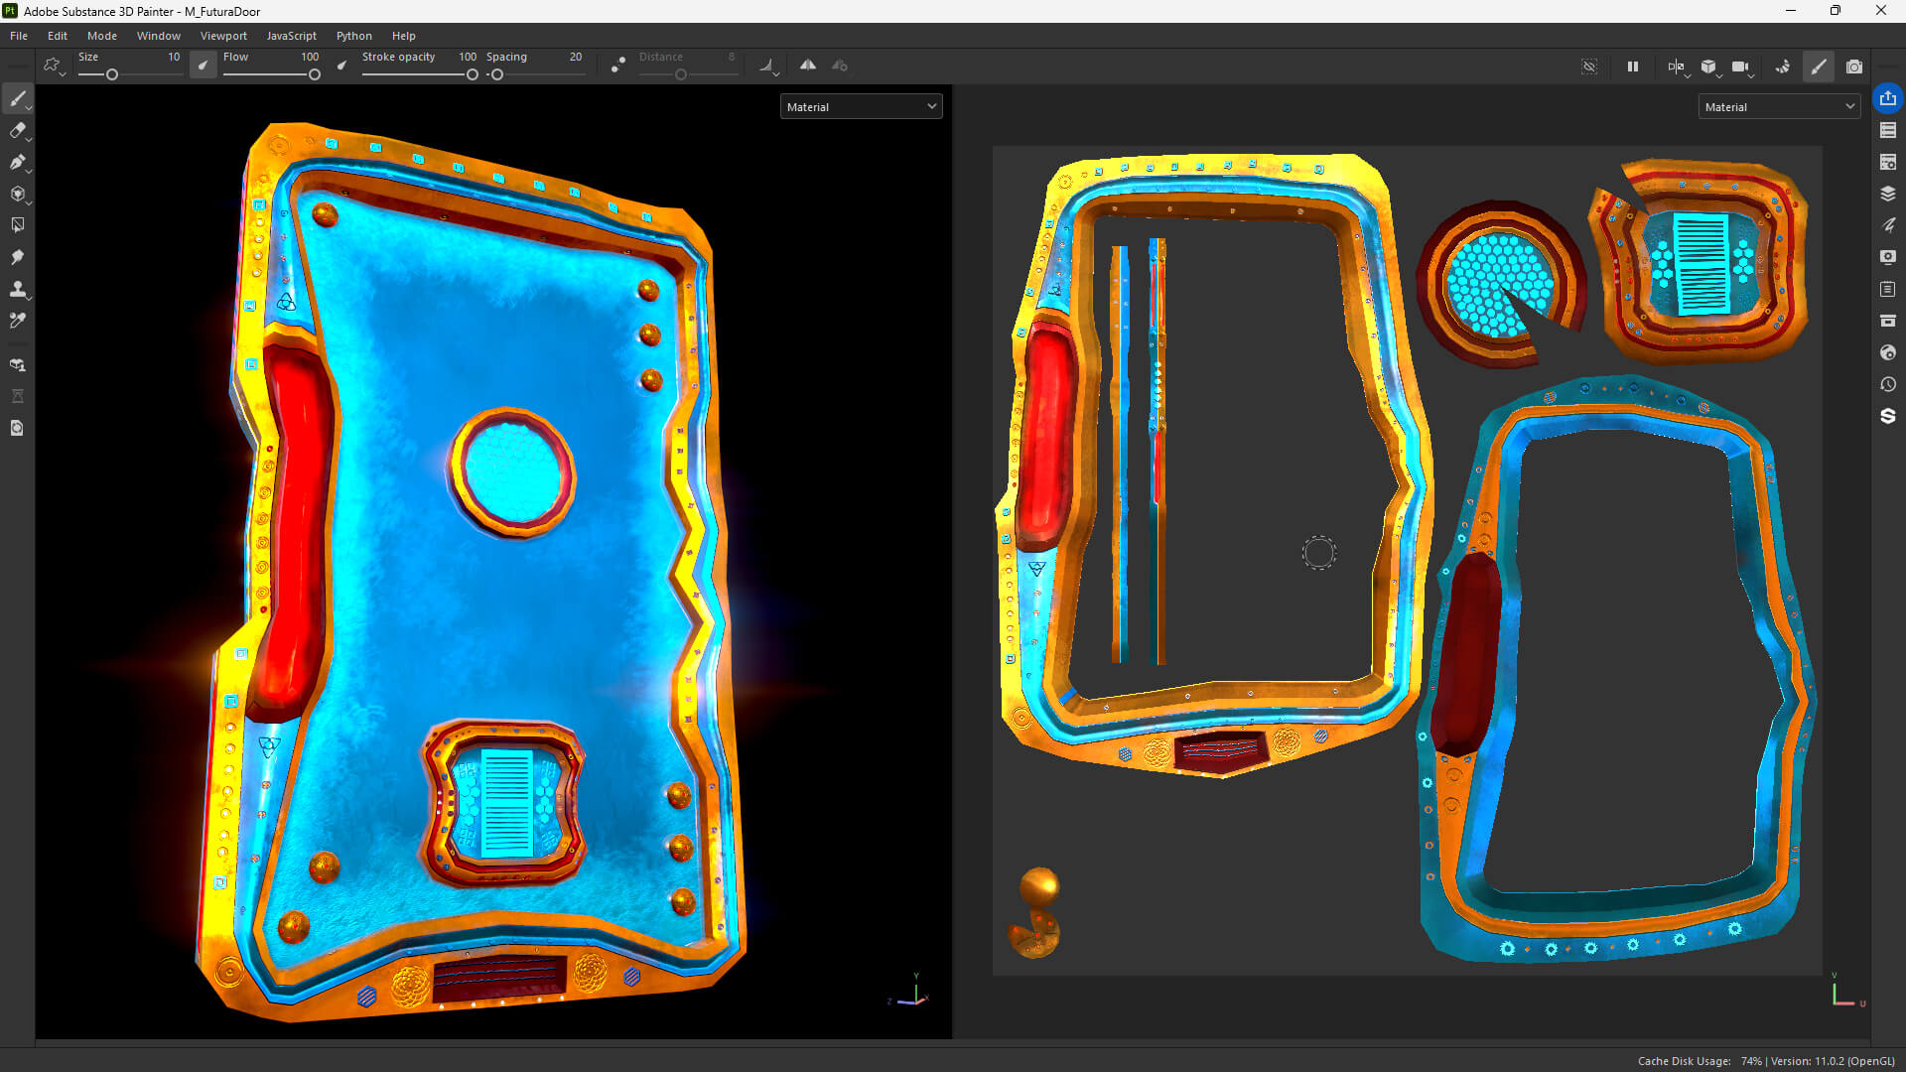This screenshot has height=1072, width=1906.
Task: Open the Viewport menu
Action: pyautogui.click(x=223, y=36)
